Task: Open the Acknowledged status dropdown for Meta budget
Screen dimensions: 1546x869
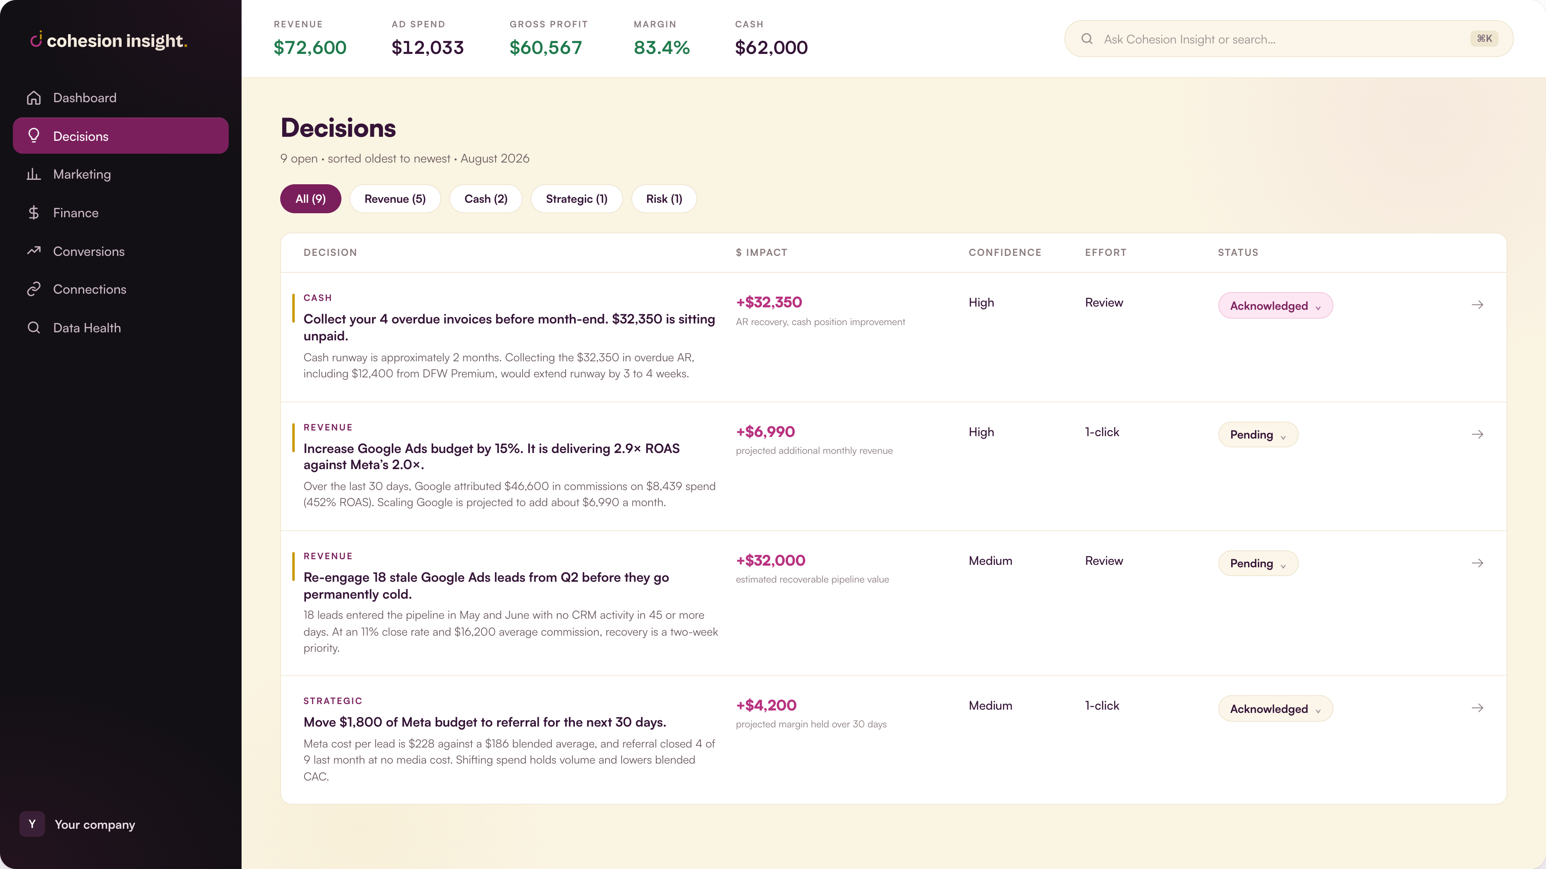Action: (x=1275, y=708)
